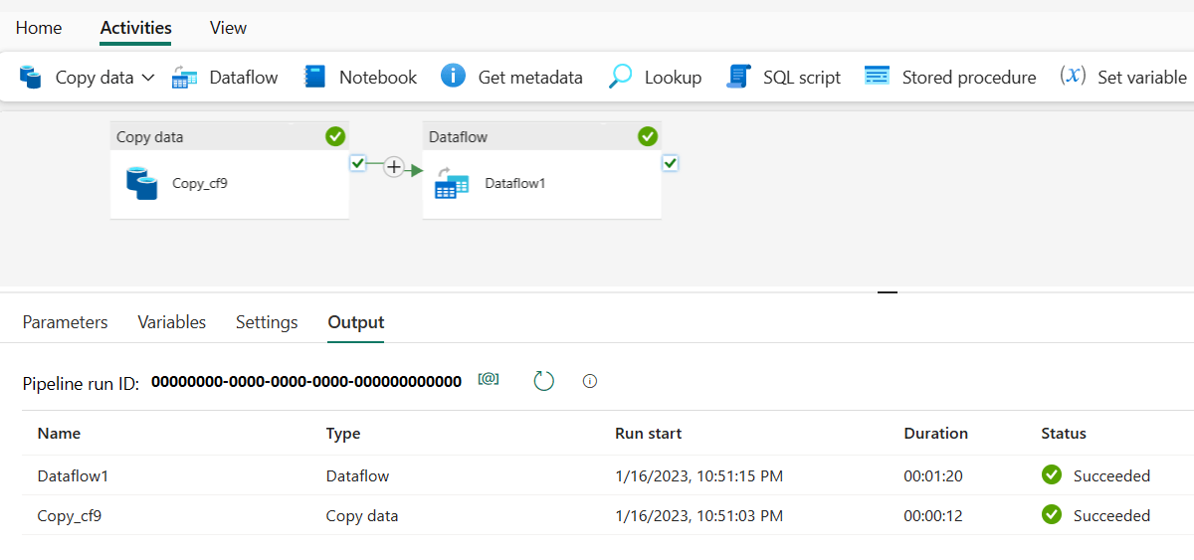The width and height of the screenshot is (1194, 560).
Task: Switch to the Activities tab
Action: (x=136, y=28)
